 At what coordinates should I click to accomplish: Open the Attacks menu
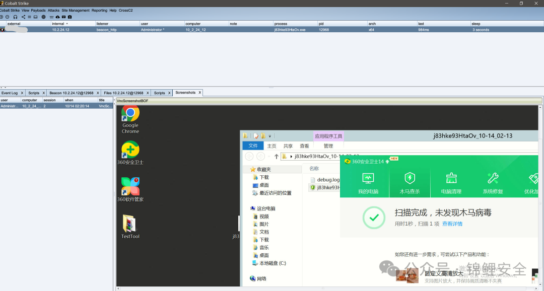pos(53,11)
